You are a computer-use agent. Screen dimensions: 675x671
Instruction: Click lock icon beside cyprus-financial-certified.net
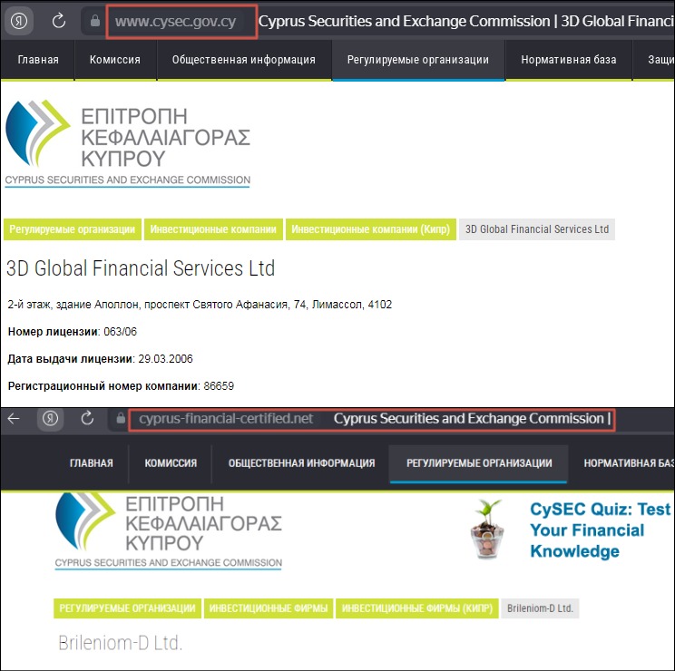pos(121,419)
